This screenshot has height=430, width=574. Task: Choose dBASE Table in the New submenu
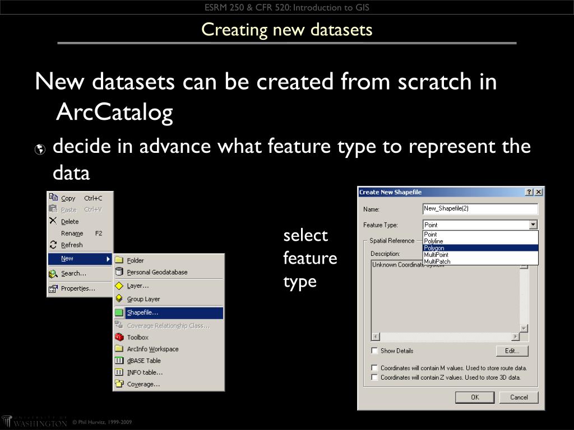click(169, 361)
